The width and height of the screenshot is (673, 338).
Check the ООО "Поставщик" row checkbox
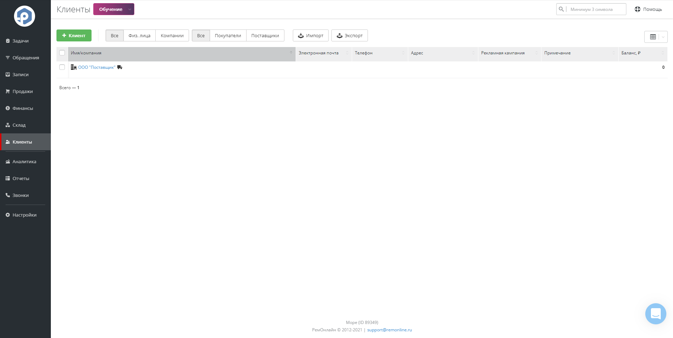click(x=62, y=67)
